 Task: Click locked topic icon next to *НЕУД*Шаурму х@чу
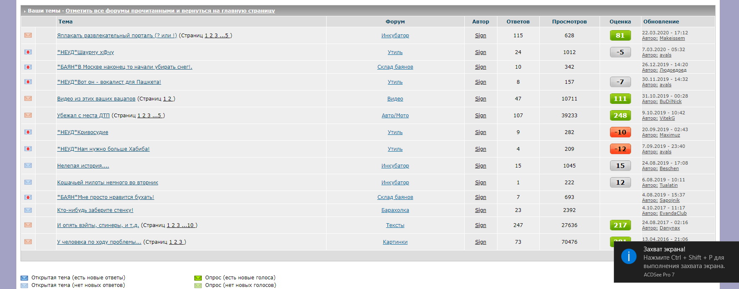coord(28,52)
